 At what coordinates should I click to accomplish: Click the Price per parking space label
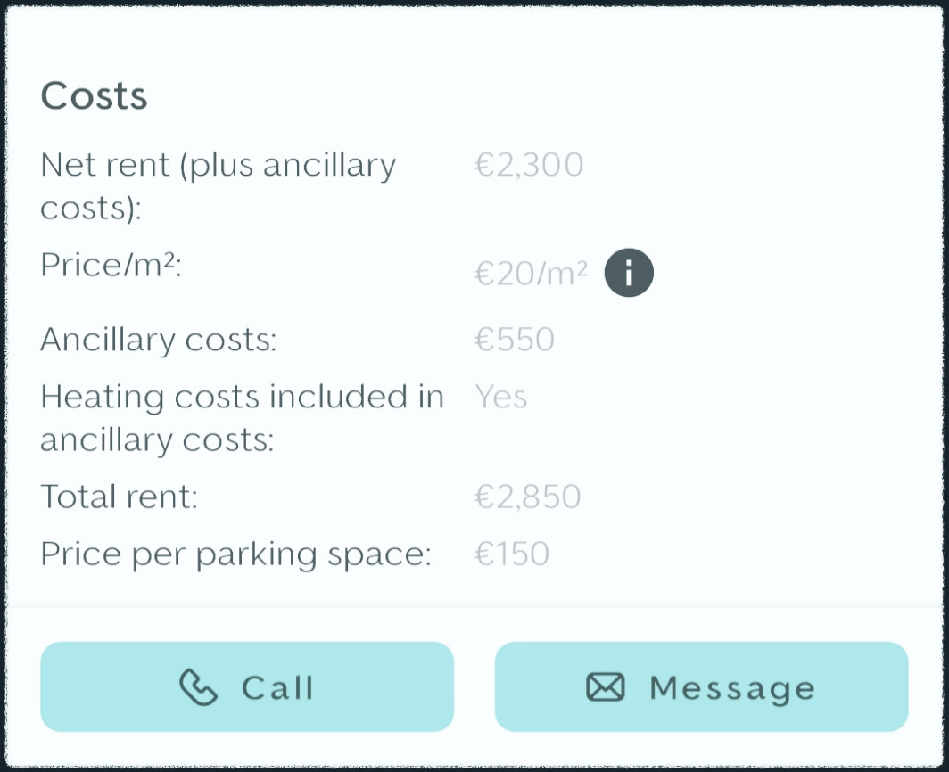235,554
